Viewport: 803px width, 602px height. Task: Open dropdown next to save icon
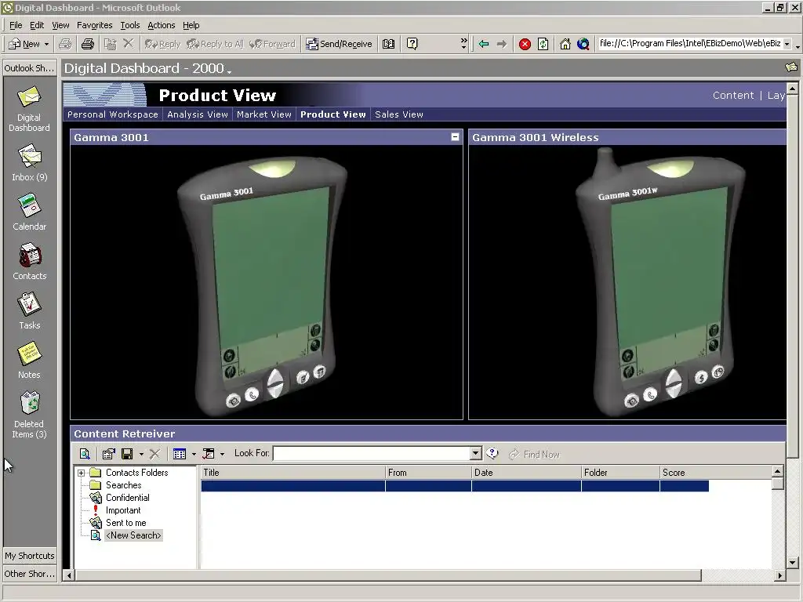[141, 454]
